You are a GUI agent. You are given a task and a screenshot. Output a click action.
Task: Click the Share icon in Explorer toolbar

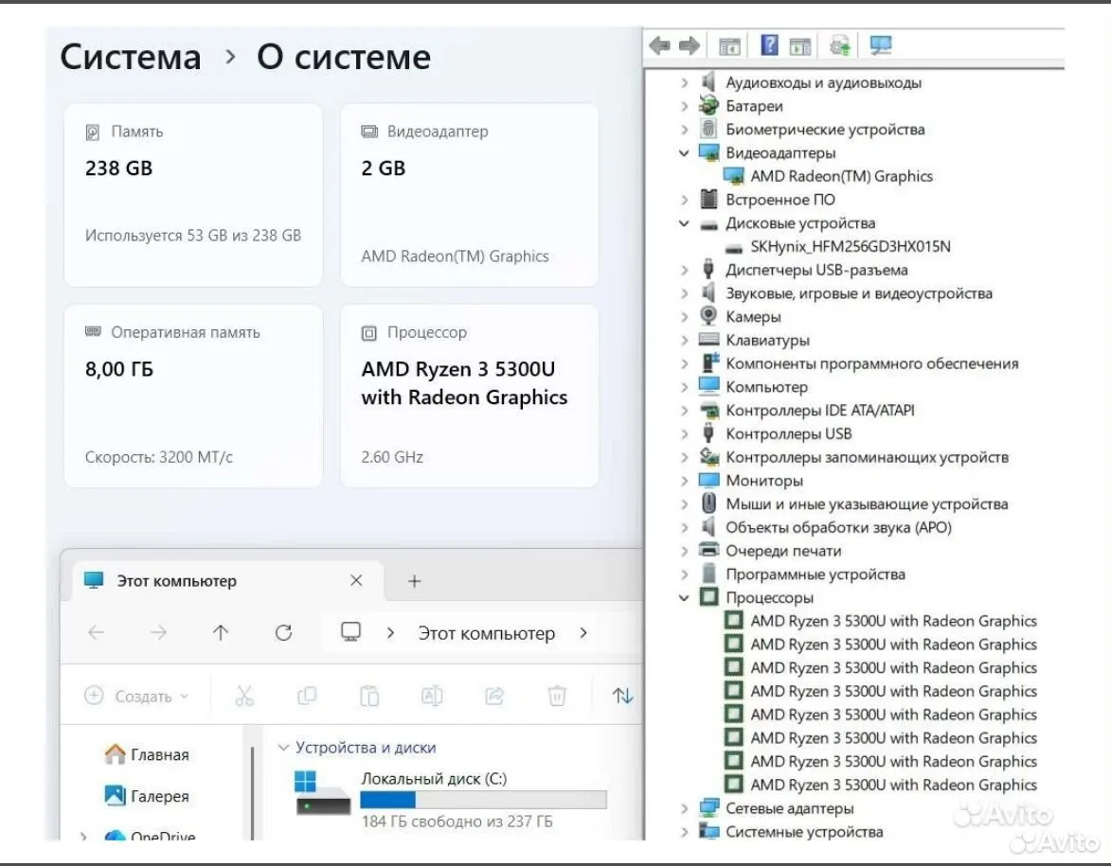(494, 696)
